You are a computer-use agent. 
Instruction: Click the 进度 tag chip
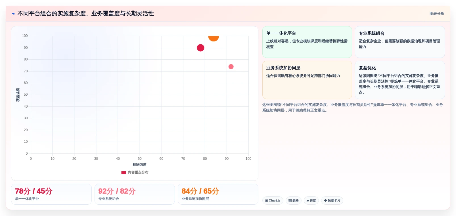coord(311,200)
